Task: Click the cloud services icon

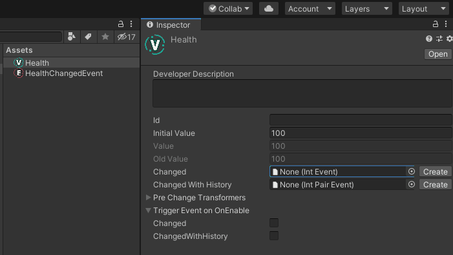Action: pos(269,8)
